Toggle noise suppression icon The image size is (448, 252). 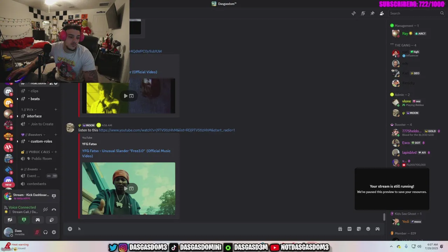[45, 209]
